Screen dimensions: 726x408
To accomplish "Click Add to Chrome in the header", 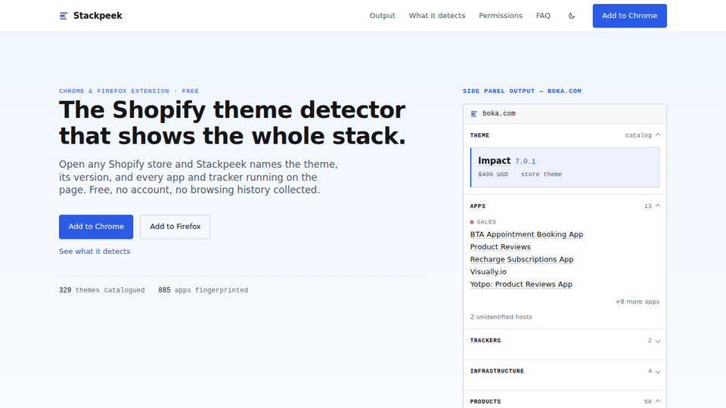I will click(x=629, y=16).
